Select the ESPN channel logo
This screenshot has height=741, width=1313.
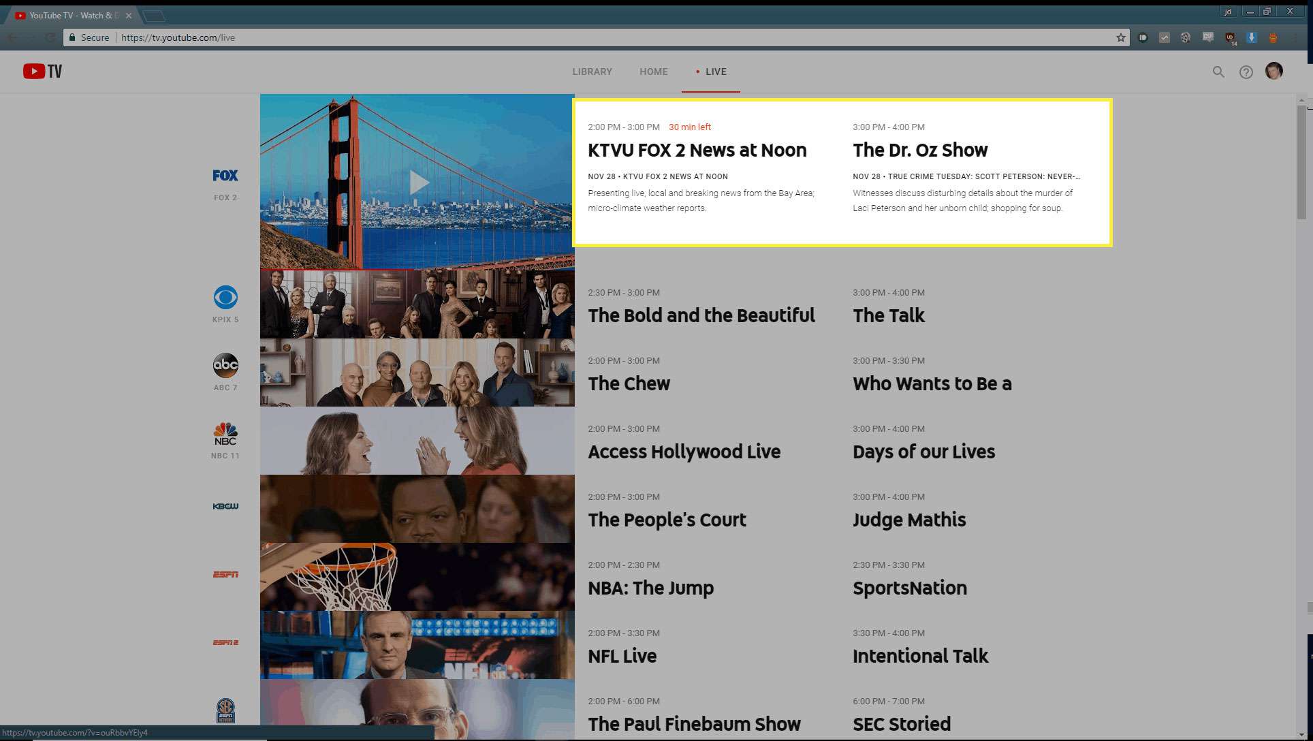click(x=225, y=574)
